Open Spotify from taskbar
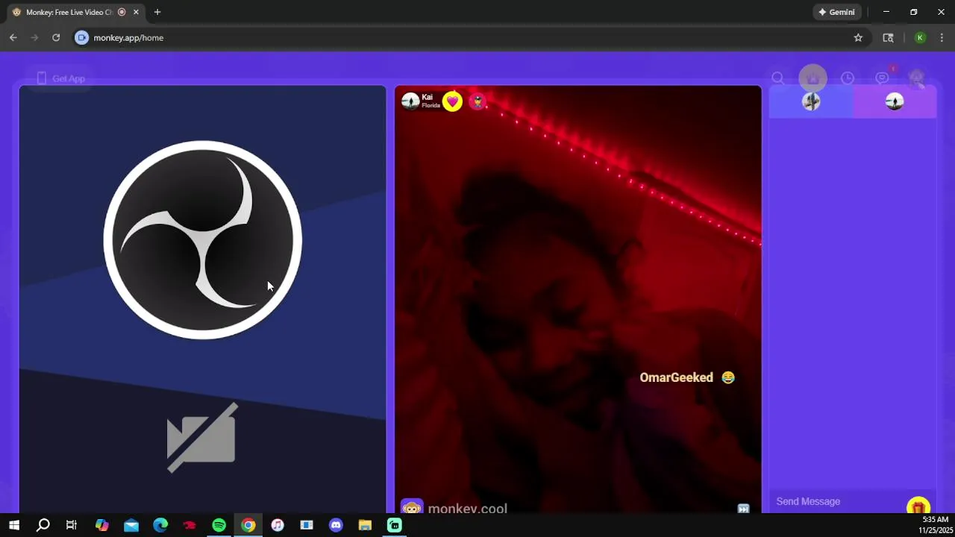Image resolution: width=955 pixels, height=537 pixels. [x=219, y=525]
